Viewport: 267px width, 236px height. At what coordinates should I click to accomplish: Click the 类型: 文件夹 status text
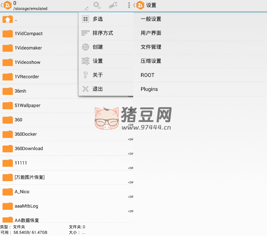coord(13,227)
